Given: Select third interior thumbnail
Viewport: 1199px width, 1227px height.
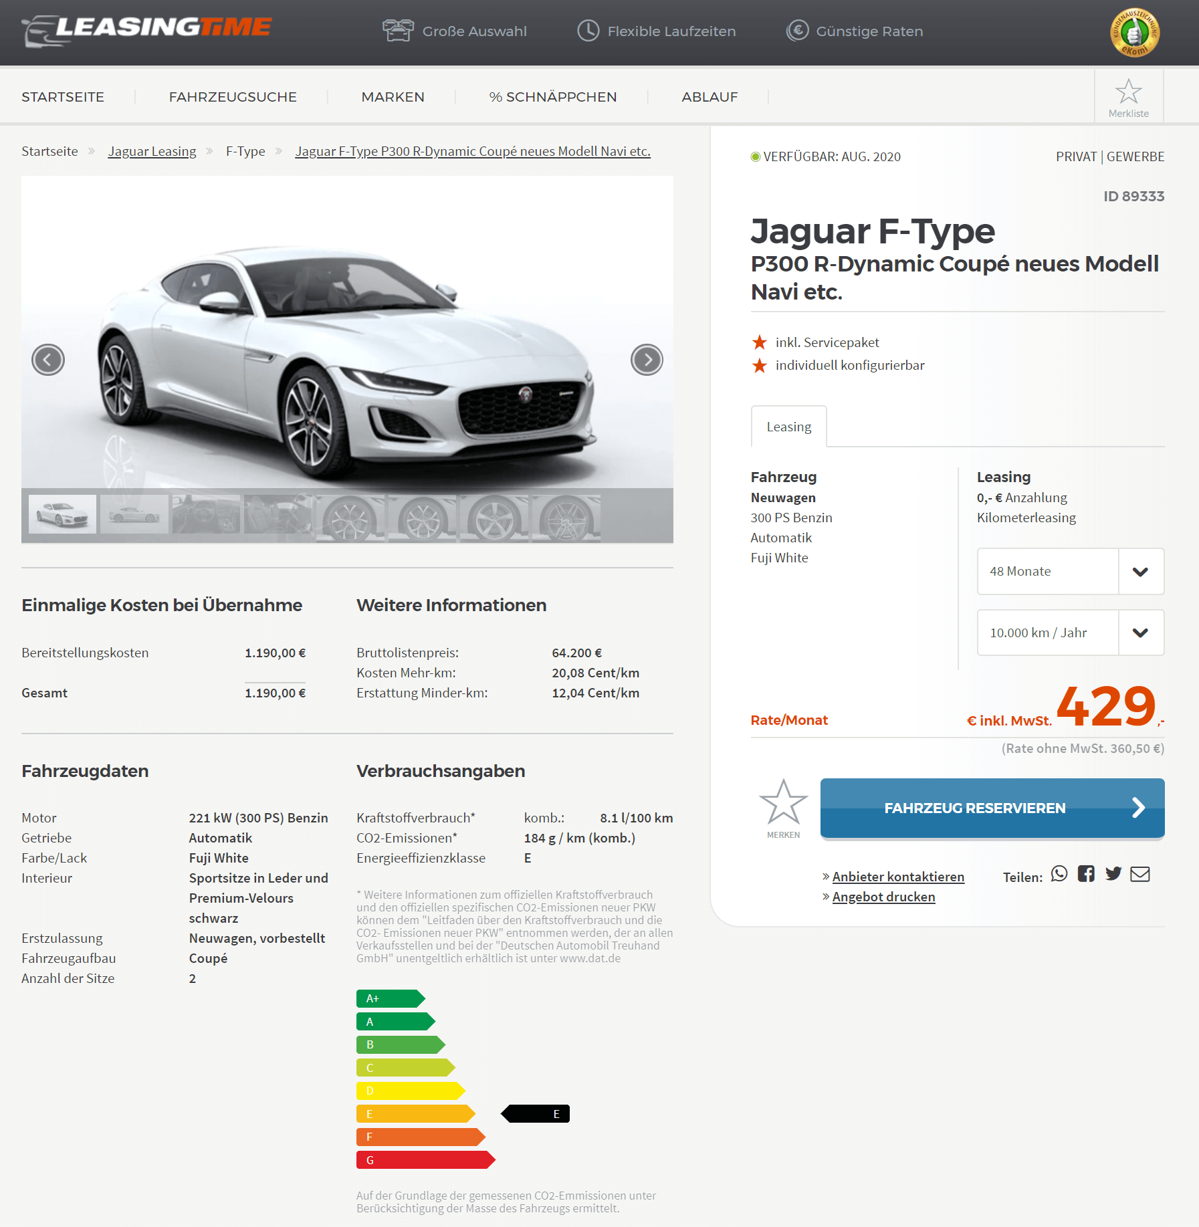Looking at the screenshot, I should (x=206, y=514).
